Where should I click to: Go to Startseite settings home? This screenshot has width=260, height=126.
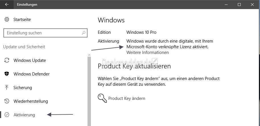pyautogui.click(x=22, y=20)
